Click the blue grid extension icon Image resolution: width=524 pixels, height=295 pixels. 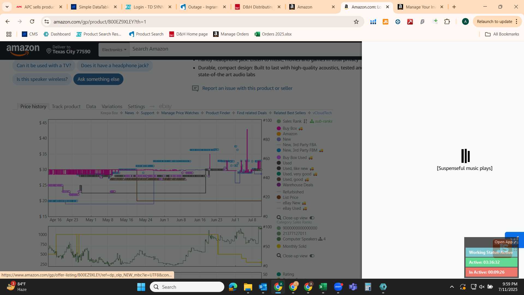pyautogui.click(x=373, y=22)
